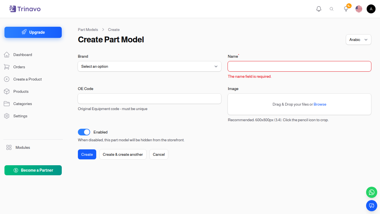Image resolution: width=380 pixels, height=214 pixels.
Task: Change language via the US flag icon
Action: coord(359,9)
